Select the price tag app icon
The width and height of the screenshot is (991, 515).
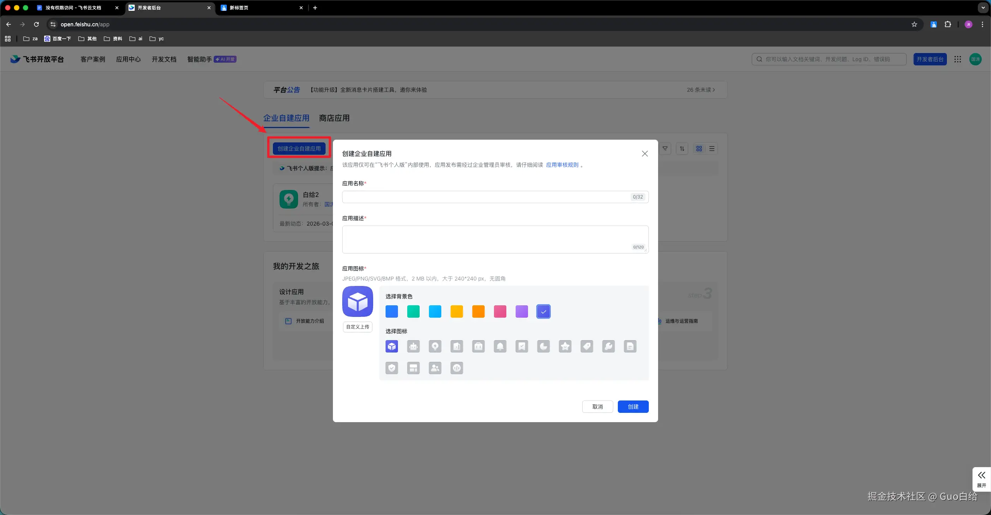pyautogui.click(x=587, y=346)
